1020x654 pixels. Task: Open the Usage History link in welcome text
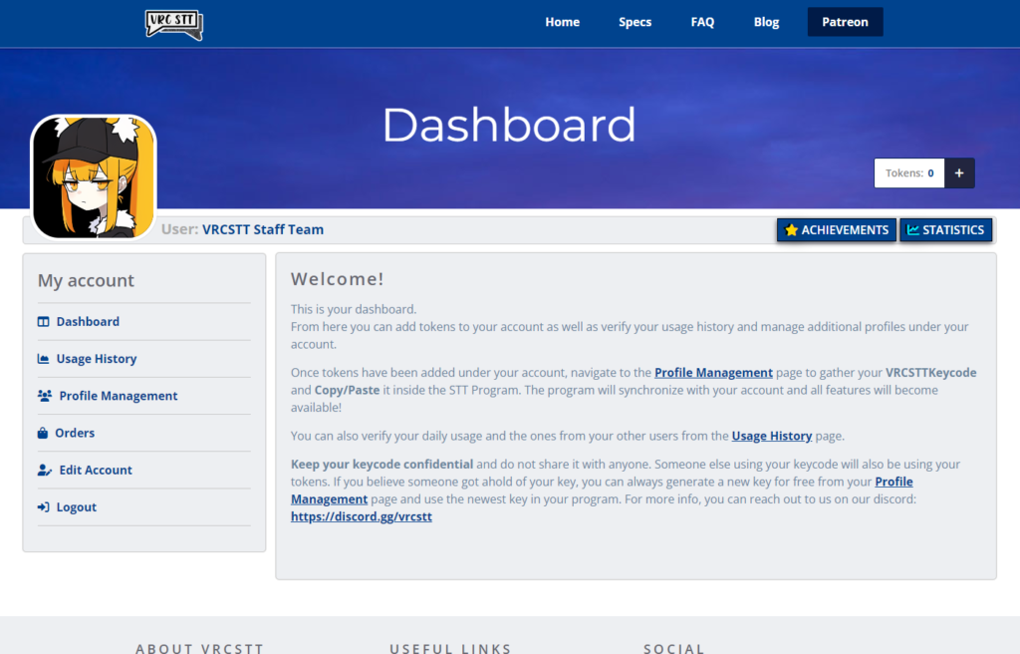coord(771,436)
